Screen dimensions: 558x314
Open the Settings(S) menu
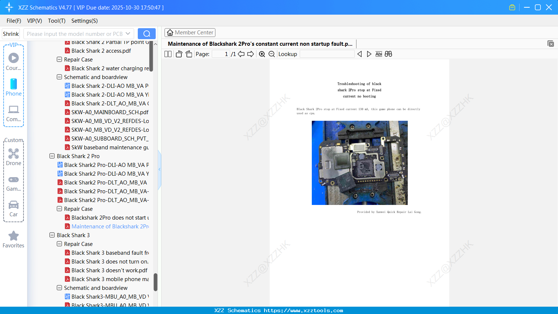(x=84, y=21)
